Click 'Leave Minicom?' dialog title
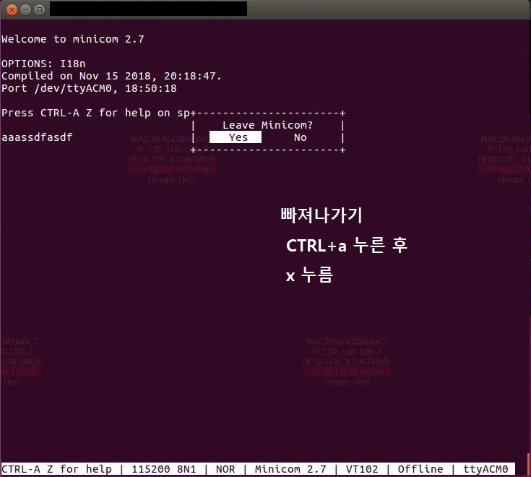 click(267, 125)
